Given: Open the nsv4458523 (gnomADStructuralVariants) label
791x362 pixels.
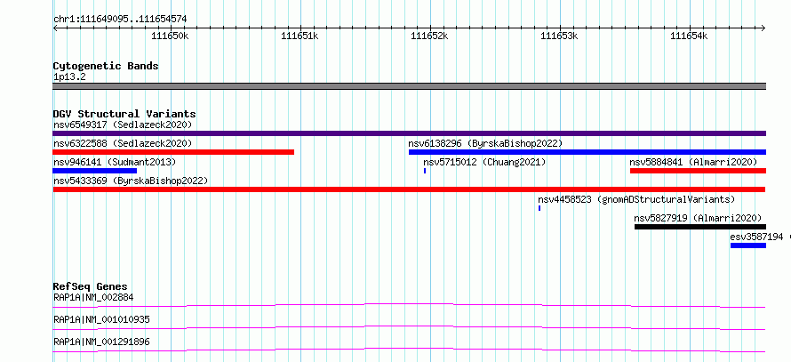Looking at the screenshot, I should point(636,199).
